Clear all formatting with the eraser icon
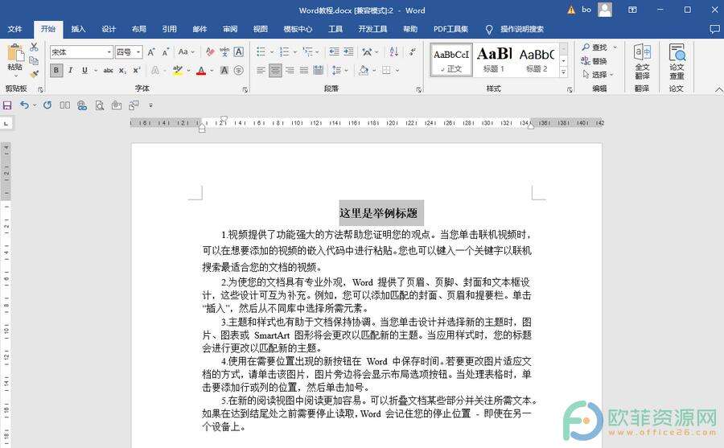Viewport: 724px width, 448px height. (x=209, y=52)
